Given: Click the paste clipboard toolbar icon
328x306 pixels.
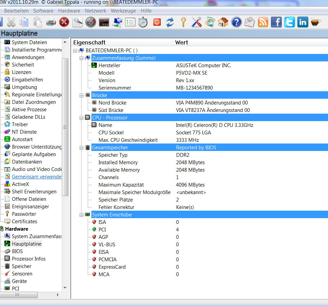Looking at the screenshot, I should click(x=37, y=22).
